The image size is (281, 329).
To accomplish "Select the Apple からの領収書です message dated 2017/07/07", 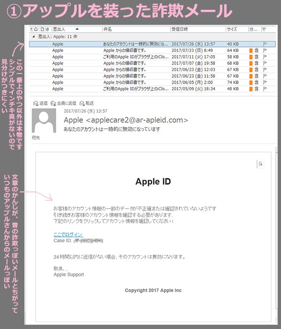I will click(x=152, y=63).
